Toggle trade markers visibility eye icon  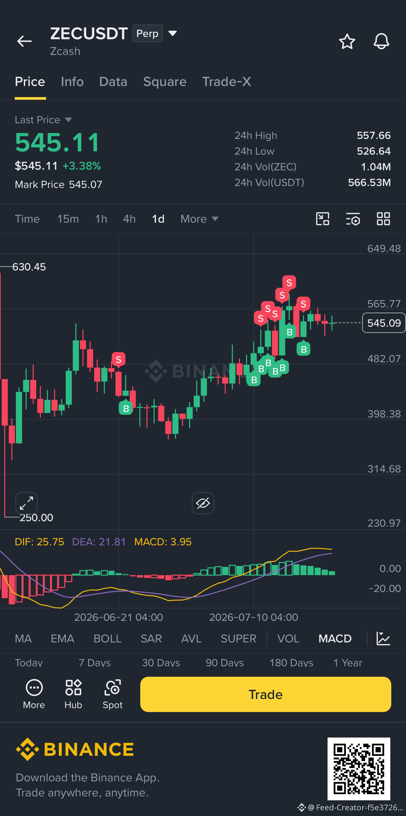203,503
